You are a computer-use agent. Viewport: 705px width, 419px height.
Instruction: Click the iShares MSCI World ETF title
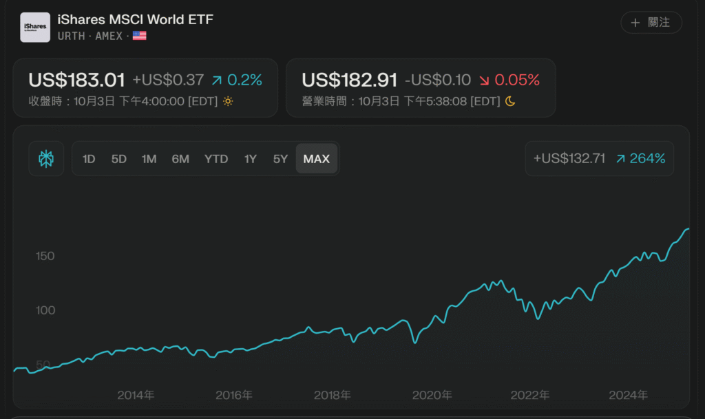click(x=136, y=19)
